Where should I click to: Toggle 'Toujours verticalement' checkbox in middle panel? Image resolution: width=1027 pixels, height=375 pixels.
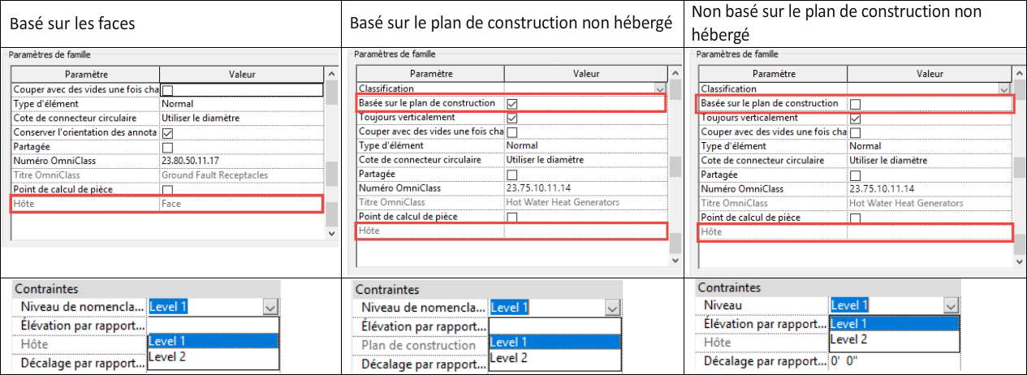[511, 118]
